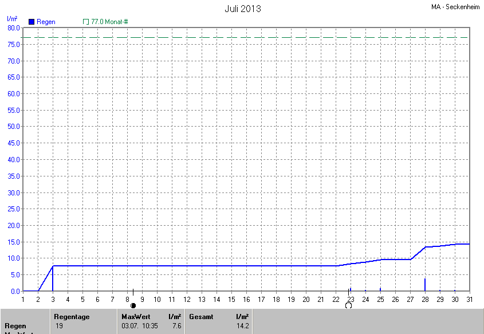
Task: Click the '77.0 Monat-#' legend text
Action: pos(109,22)
